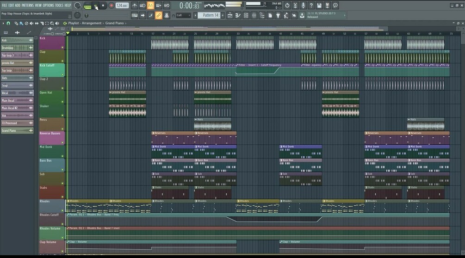
Task: Open the Reverses clip menu on Reverse Basses track
Action: [x=153, y=133]
